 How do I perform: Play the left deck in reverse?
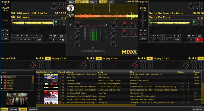coord(53,40)
